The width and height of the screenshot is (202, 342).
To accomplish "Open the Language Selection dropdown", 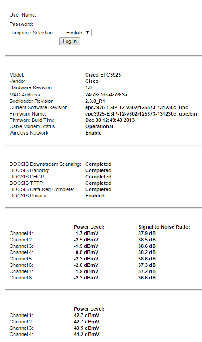I will tap(77, 33).
